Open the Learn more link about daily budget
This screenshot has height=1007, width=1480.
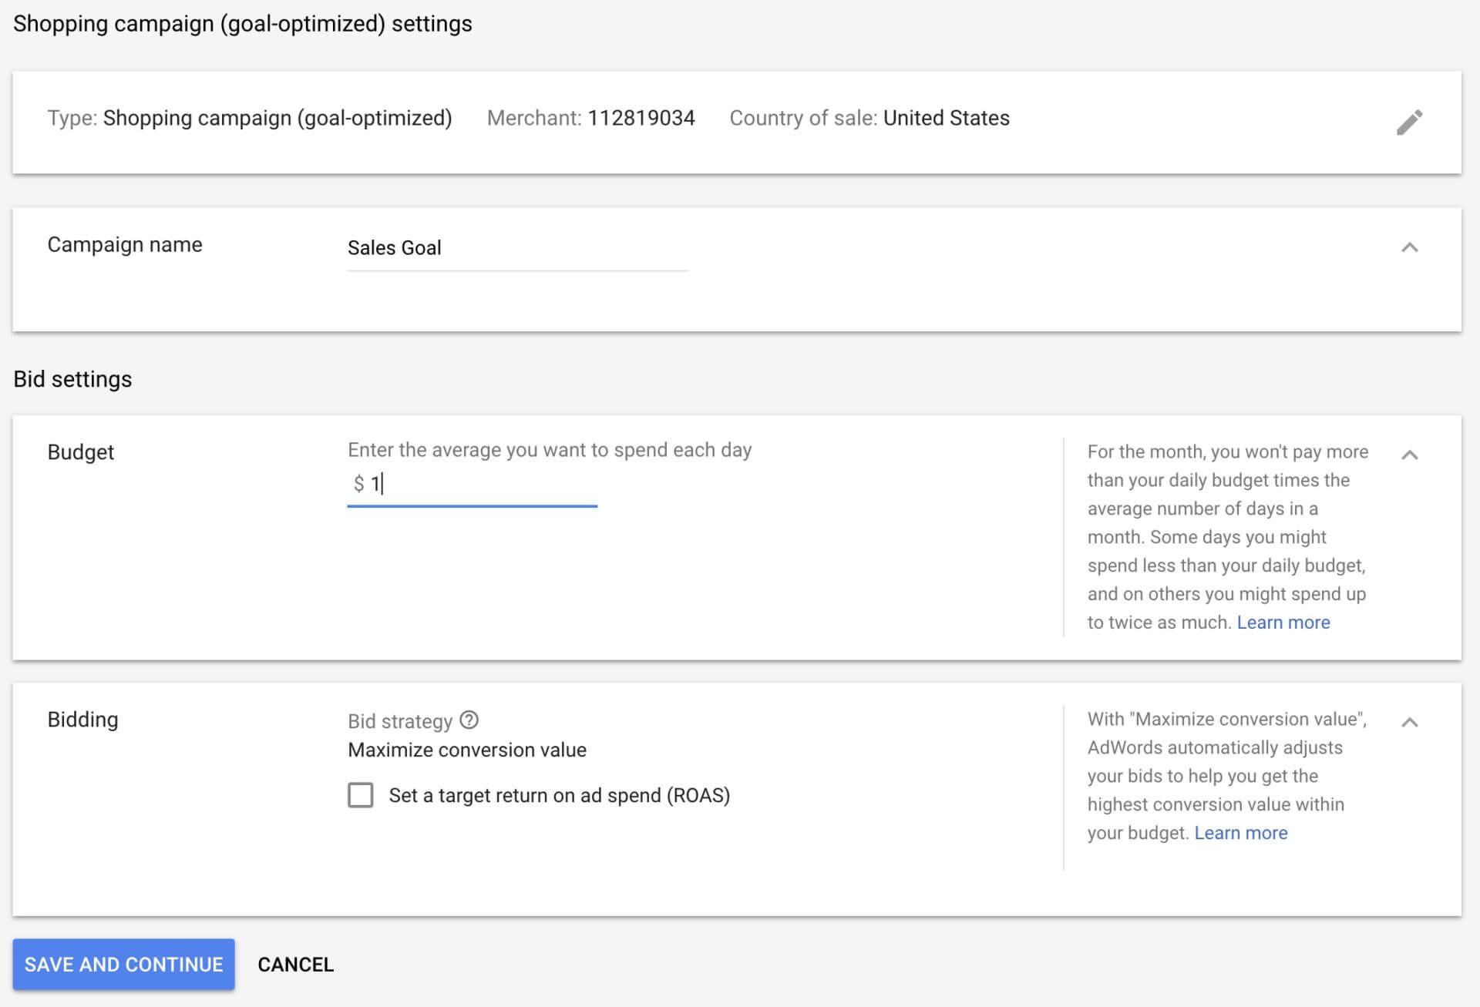point(1283,622)
